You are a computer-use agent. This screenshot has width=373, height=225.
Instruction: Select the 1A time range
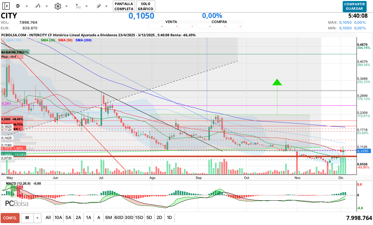point(89,218)
